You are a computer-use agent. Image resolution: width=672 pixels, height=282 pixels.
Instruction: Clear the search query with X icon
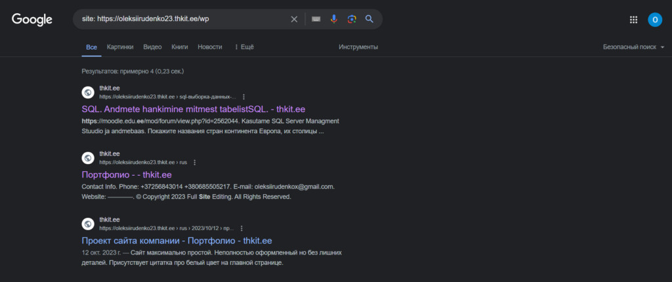tap(294, 19)
